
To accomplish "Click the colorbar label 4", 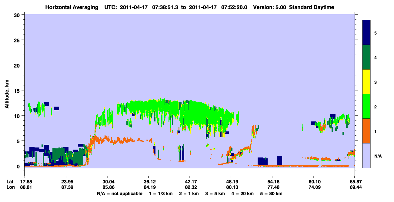I will pyautogui.click(x=376, y=57).
